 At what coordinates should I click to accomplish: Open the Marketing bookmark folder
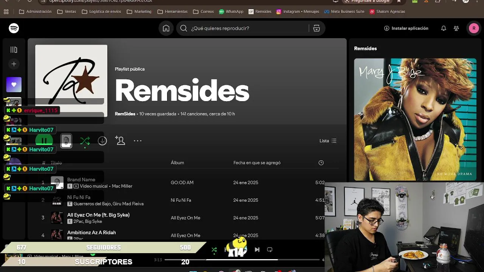[x=139, y=12]
